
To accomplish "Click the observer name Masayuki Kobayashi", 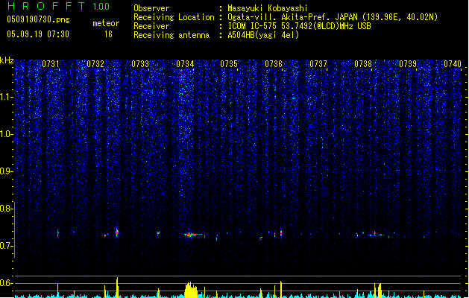I will [268, 8].
